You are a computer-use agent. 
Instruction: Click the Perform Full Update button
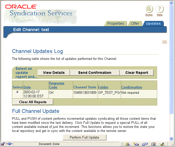point(85,137)
